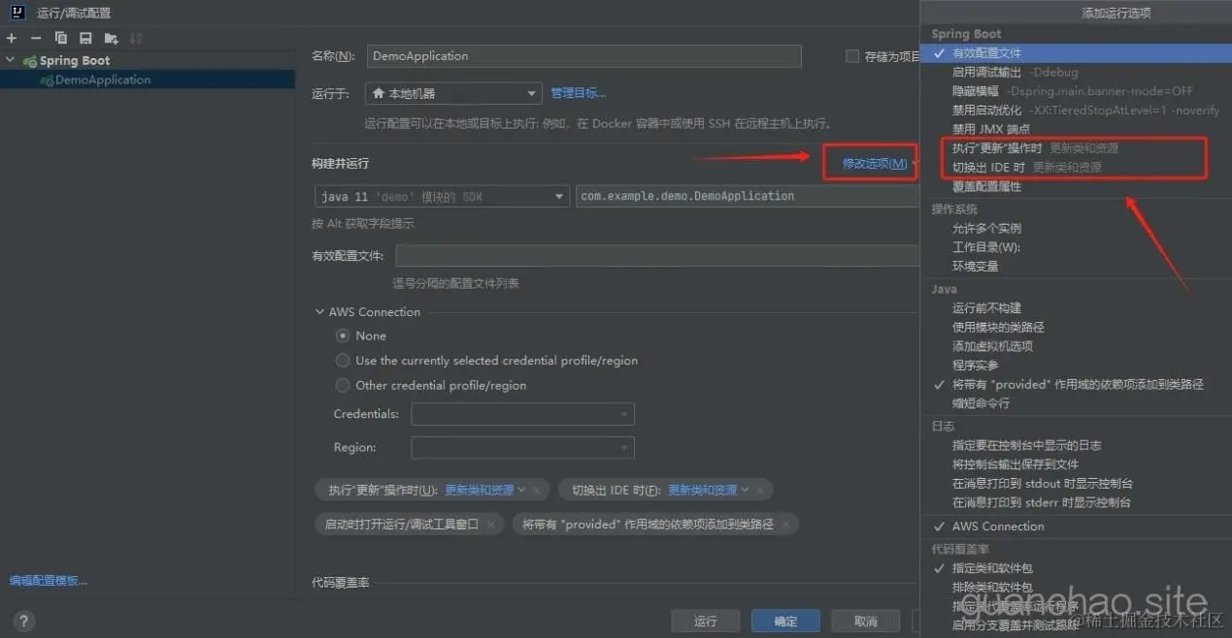Remove the "provided" 作用域 dependency chip
This screenshot has height=638, width=1232.
point(785,525)
